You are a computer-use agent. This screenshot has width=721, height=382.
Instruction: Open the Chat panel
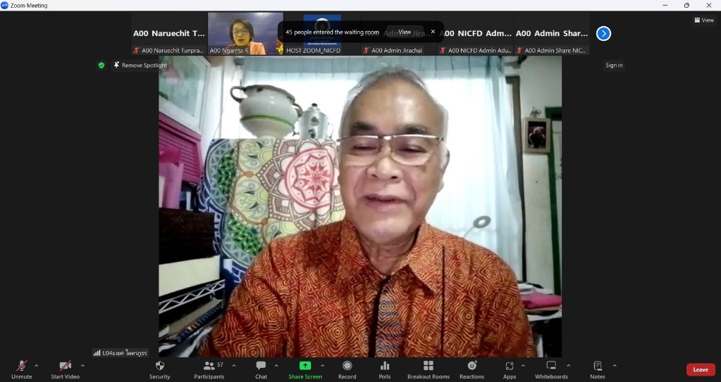coord(261,369)
